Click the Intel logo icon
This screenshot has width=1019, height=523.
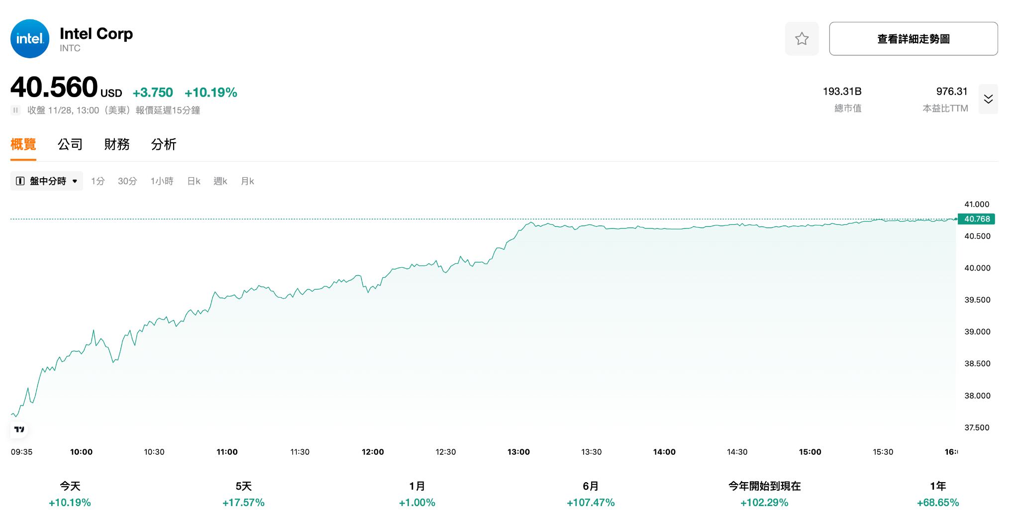click(30, 39)
